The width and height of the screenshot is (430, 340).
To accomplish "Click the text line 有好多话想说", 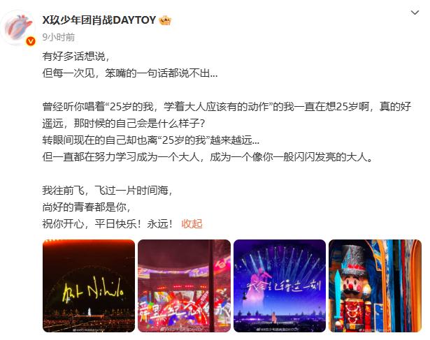I will pyautogui.click(x=76, y=57).
